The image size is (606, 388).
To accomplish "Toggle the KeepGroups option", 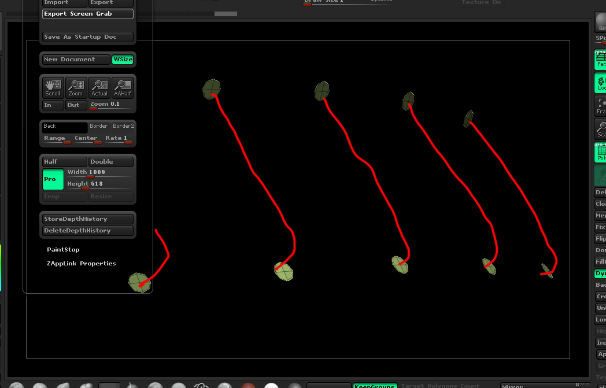I will click(x=375, y=386).
